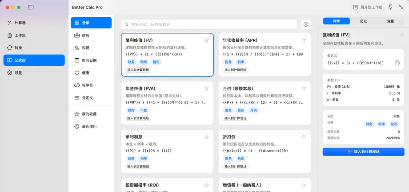The height and width of the screenshot is (192, 409).
Task: Select the 自定义 category
Action: 91,98
